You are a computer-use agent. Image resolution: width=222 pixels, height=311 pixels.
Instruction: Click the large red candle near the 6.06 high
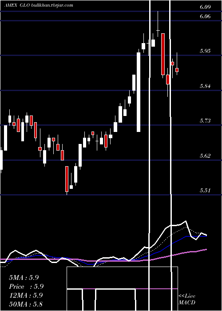[x=163, y=54]
